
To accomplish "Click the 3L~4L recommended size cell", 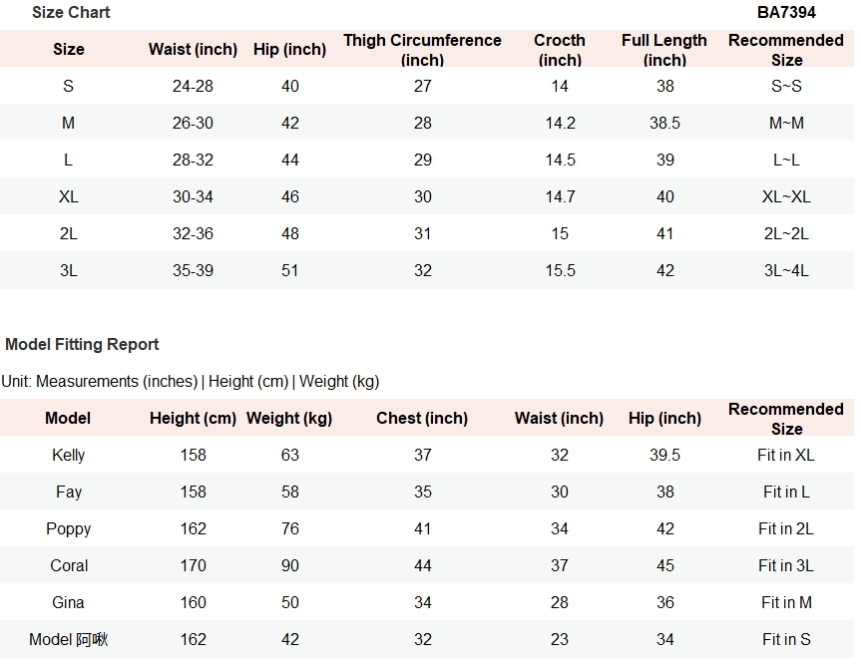I will (786, 270).
